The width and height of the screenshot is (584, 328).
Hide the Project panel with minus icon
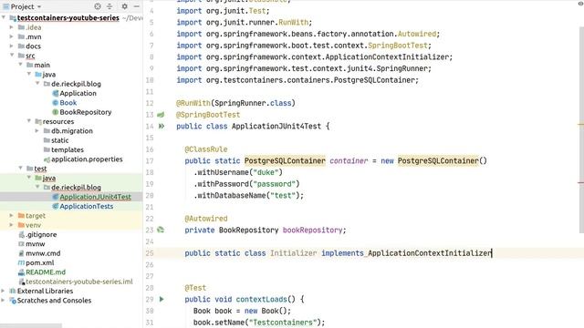tap(137, 6)
